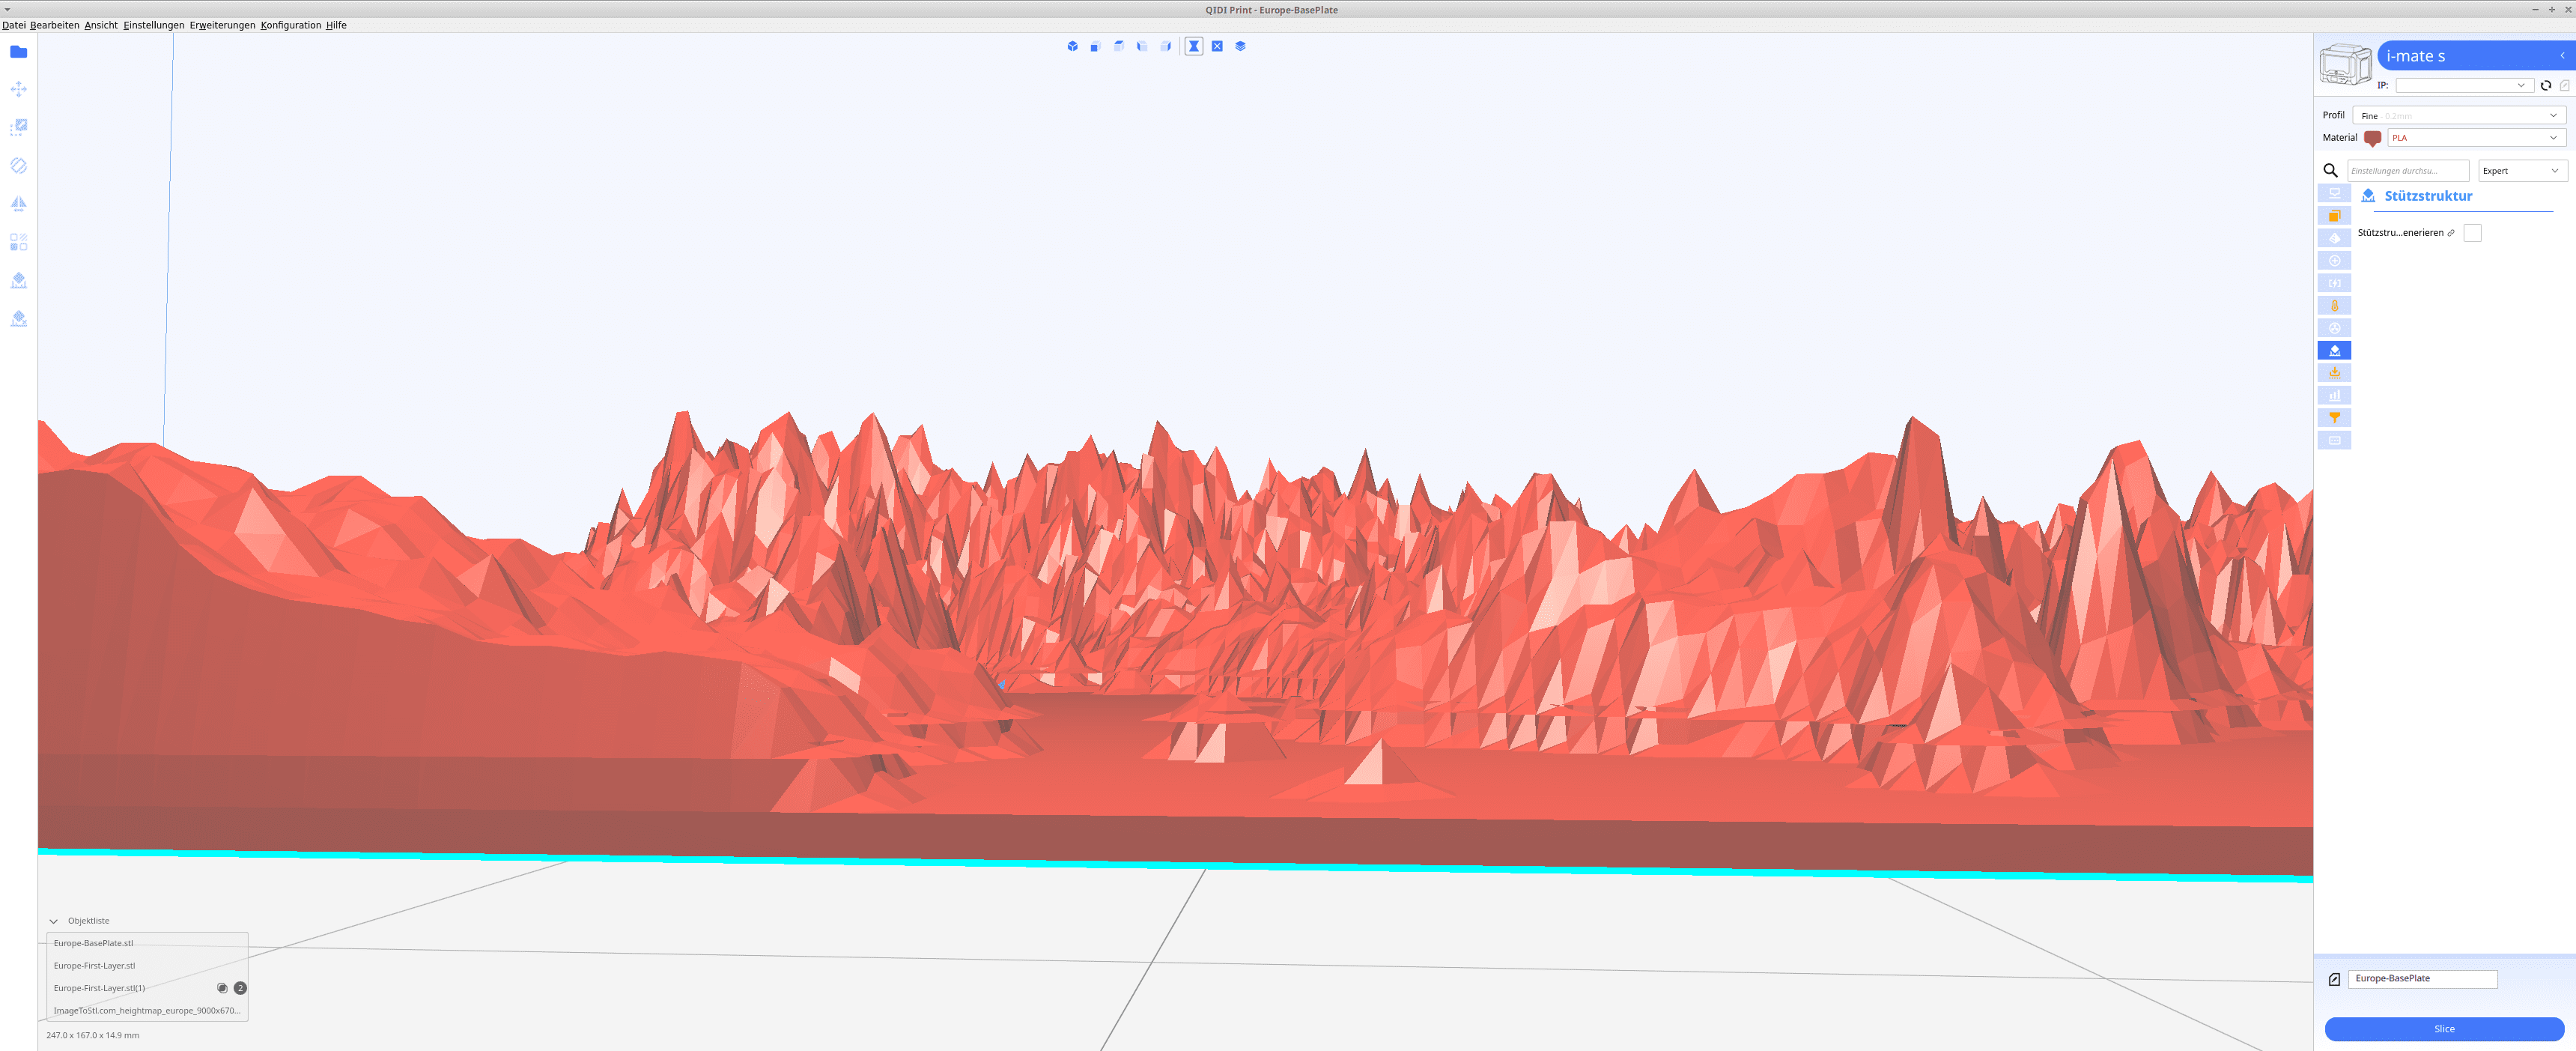Collapse the Objektliste panel
The height and width of the screenshot is (1051, 2576).
pyautogui.click(x=54, y=921)
